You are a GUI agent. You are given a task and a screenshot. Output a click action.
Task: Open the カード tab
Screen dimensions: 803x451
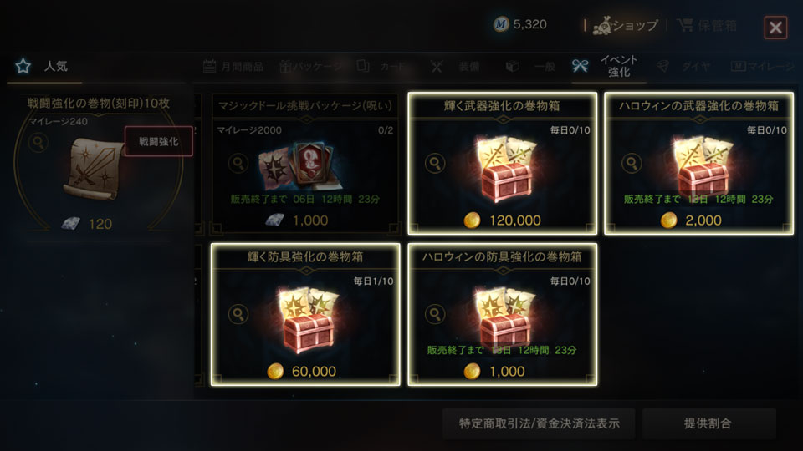381,67
